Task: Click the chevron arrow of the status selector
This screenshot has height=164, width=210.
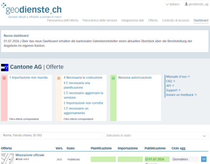Action: click(204, 136)
